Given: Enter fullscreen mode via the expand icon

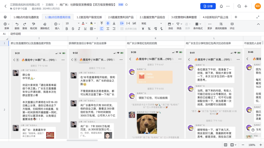Looking at the screenshot, I should 258,17.
